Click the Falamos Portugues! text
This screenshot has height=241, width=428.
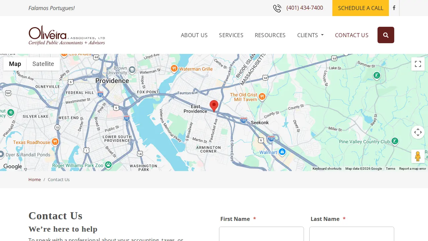click(51, 8)
